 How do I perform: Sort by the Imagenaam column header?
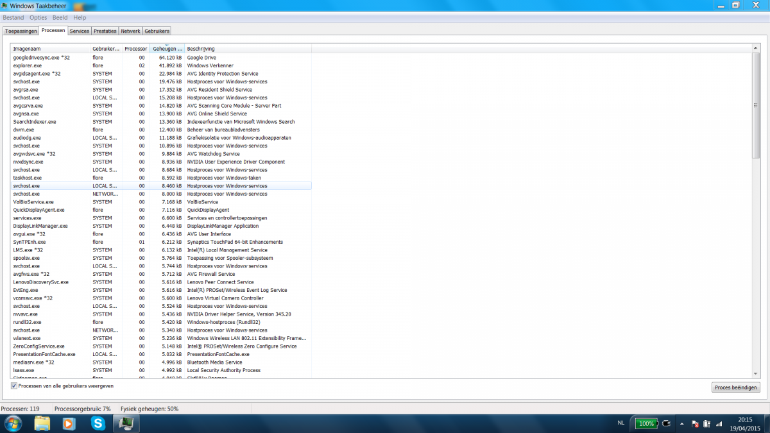click(51, 49)
